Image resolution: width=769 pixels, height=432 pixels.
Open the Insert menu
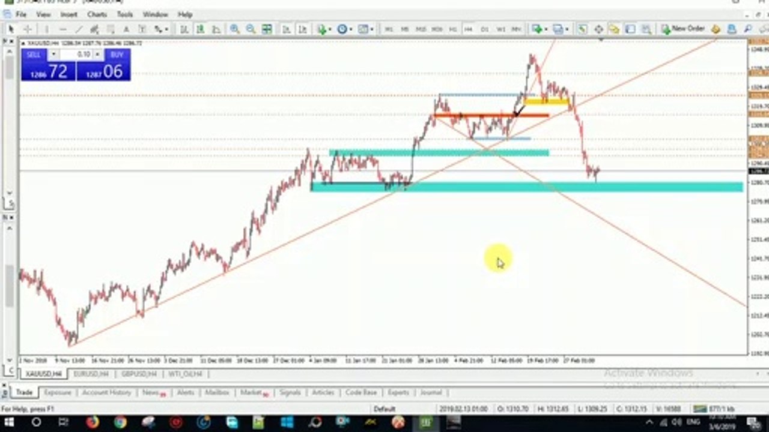pos(68,14)
